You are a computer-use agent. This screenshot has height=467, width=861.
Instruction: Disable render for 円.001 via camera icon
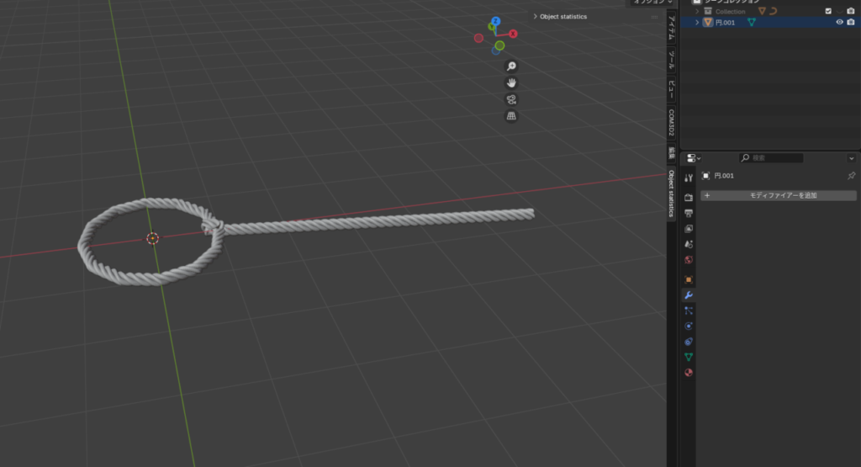[x=851, y=23]
